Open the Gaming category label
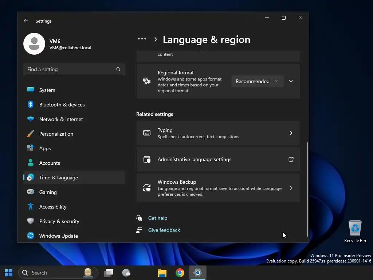 [48, 192]
